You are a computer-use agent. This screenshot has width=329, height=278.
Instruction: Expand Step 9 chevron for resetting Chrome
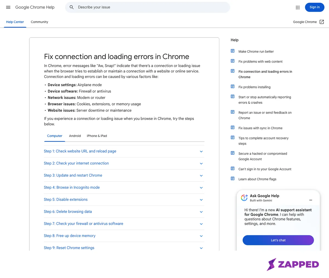(201, 248)
